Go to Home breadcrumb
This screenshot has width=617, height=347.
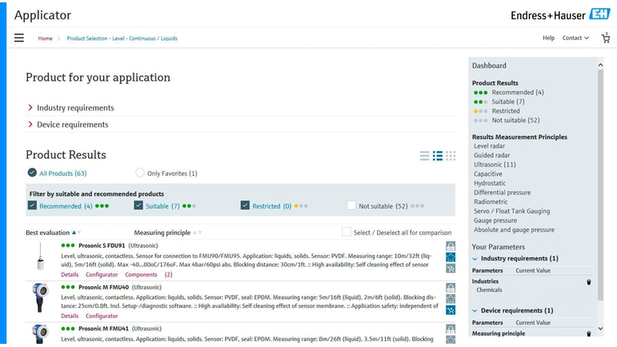(46, 38)
